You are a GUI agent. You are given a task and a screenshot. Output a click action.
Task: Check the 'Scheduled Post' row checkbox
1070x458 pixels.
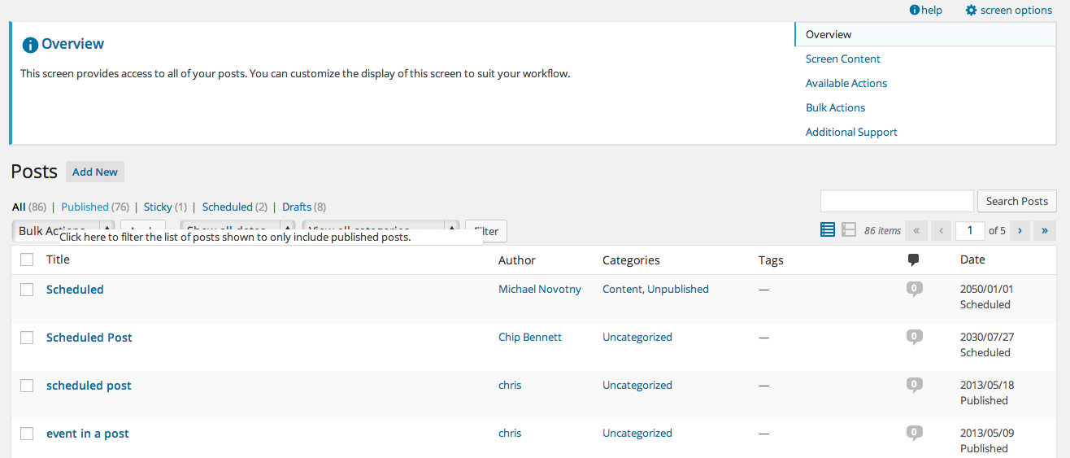pyautogui.click(x=27, y=338)
